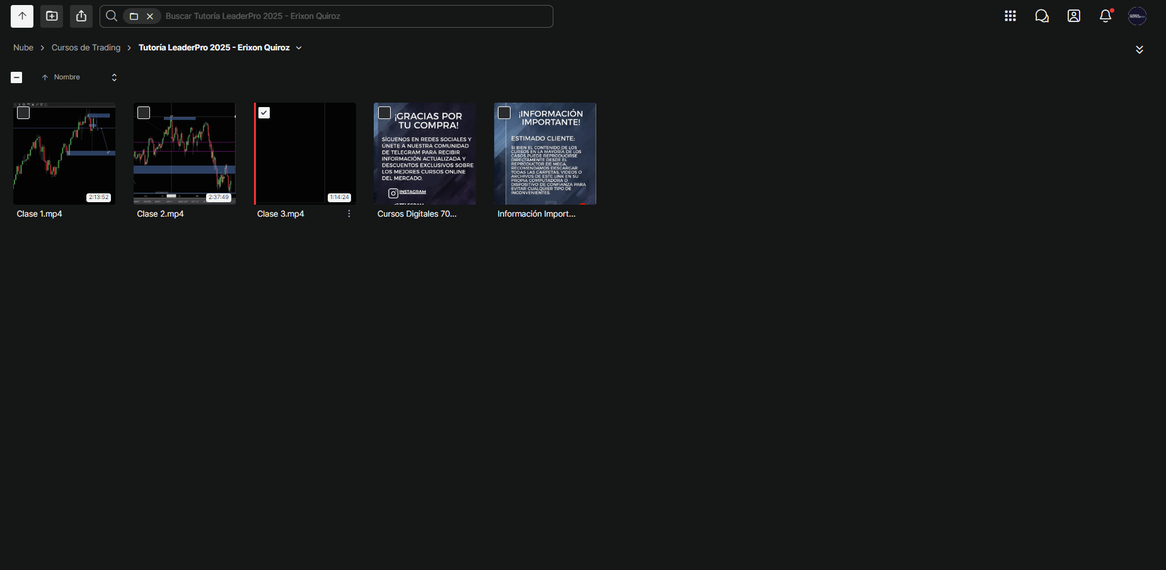Select checkbox on Clase 1.mp4
Image resolution: width=1166 pixels, height=570 pixels.
pyautogui.click(x=23, y=113)
